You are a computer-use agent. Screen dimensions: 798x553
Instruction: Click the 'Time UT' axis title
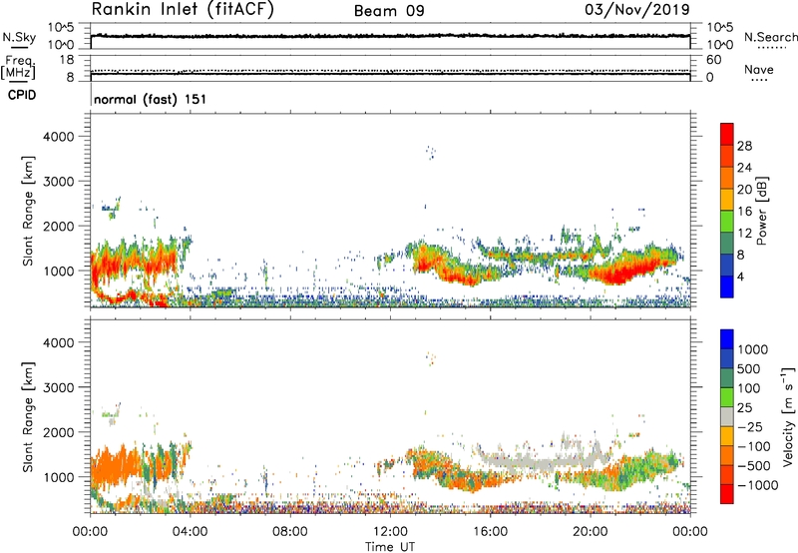tap(390, 547)
